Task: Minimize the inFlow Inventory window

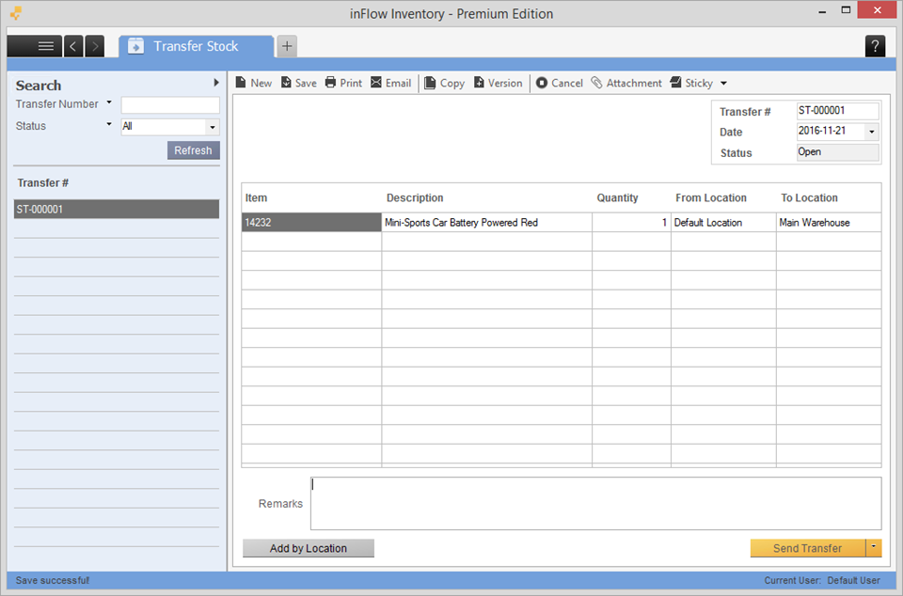Action: (822, 11)
